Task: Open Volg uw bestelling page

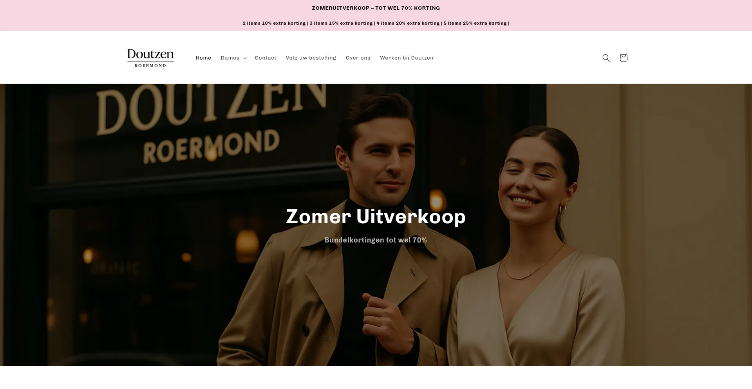Action: click(x=311, y=58)
